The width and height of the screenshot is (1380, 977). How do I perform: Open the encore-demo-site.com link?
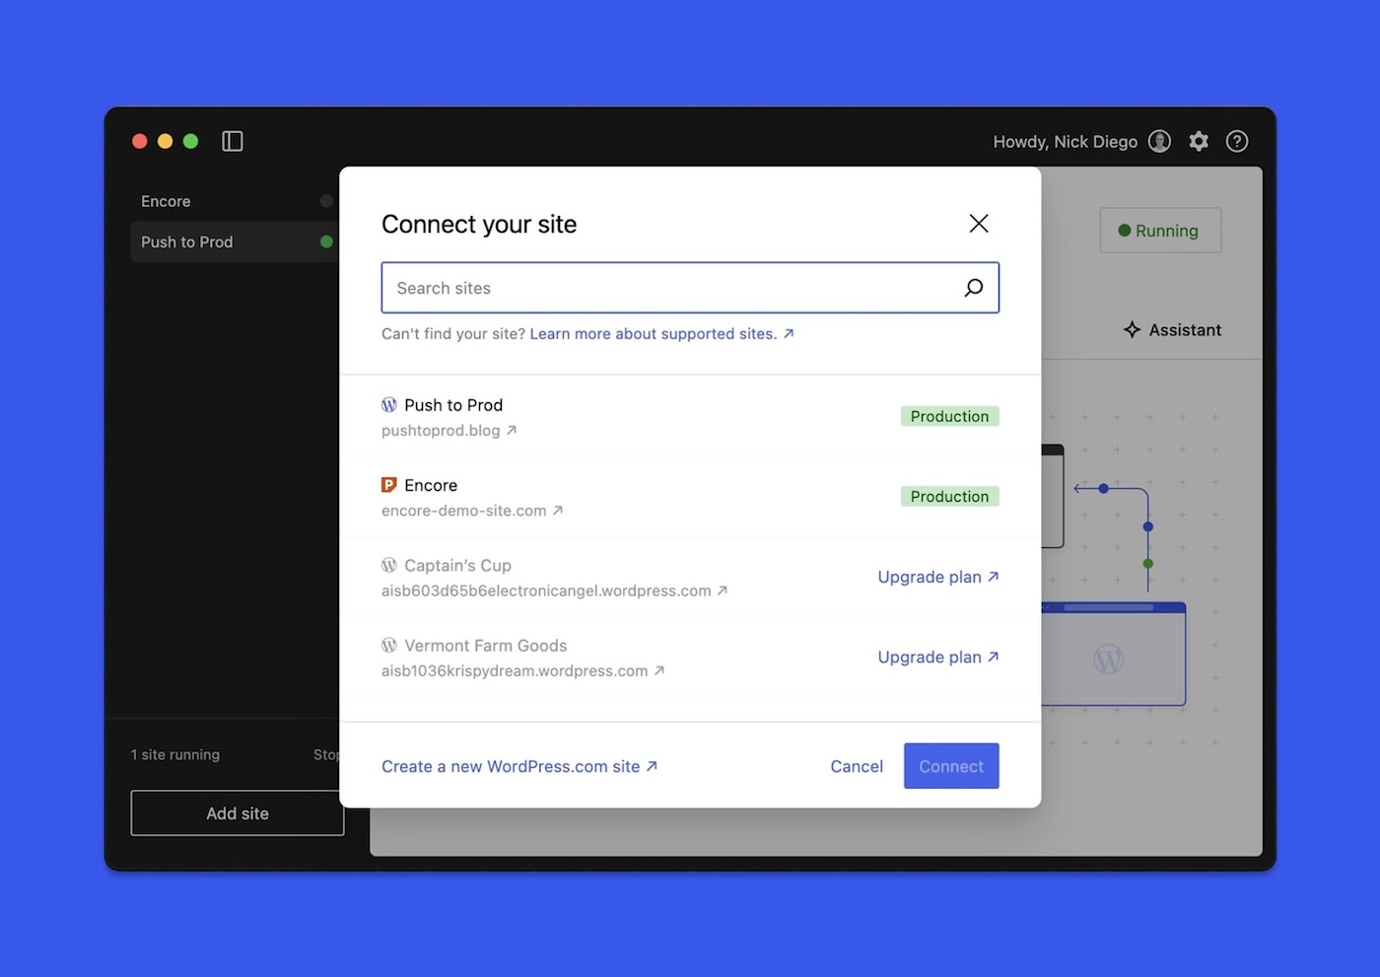pos(472,511)
